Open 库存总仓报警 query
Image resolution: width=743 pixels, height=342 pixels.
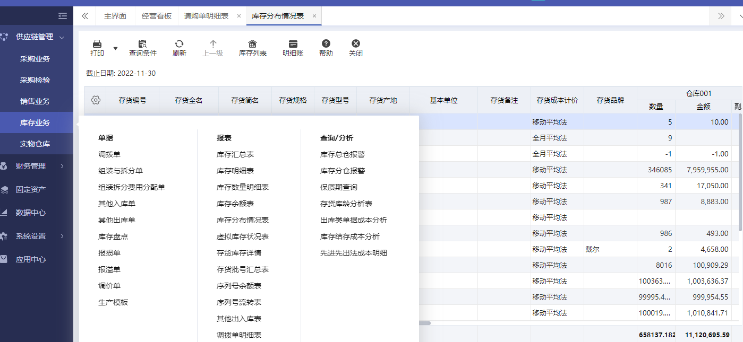pos(343,154)
